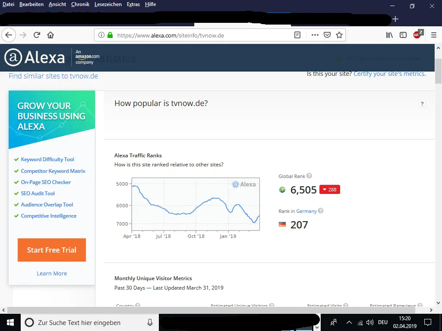
Task: Click the Germany country link
Action: [x=306, y=211]
